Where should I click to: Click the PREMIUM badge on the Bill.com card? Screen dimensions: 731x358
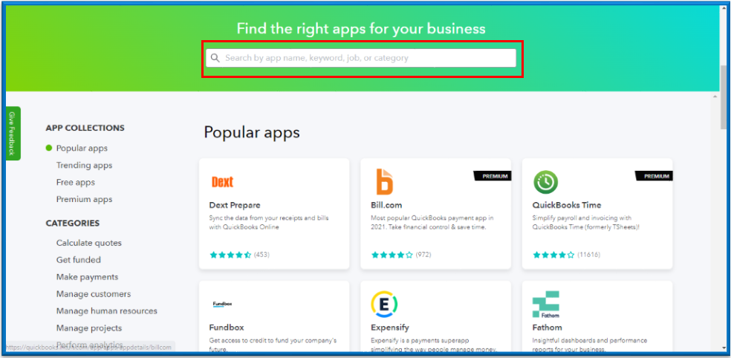click(493, 176)
